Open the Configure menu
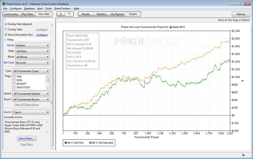The height and width of the screenshot is (159, 253). point(16,9)
